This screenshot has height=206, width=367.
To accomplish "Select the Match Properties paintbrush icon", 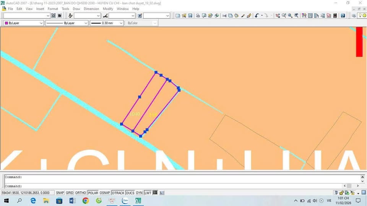I will 249,16.
